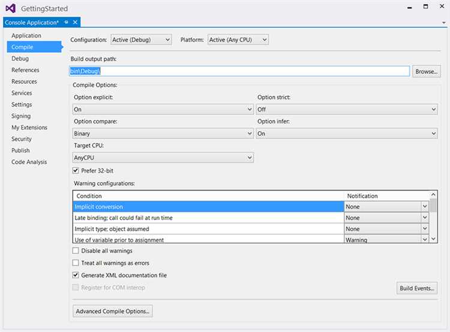Screen dimensions: 450x332
Task: Open the Resources page
Action: click(24, 82)
